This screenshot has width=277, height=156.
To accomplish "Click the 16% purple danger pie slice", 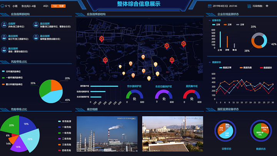I will (x=18, y=145).
